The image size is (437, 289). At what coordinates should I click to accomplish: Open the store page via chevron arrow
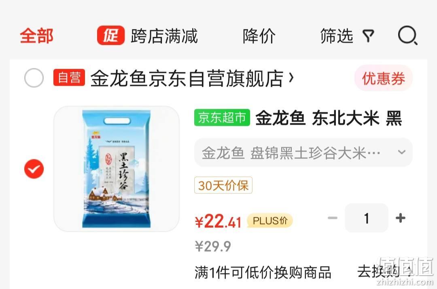pyautogui.click(x=291, y=78)
